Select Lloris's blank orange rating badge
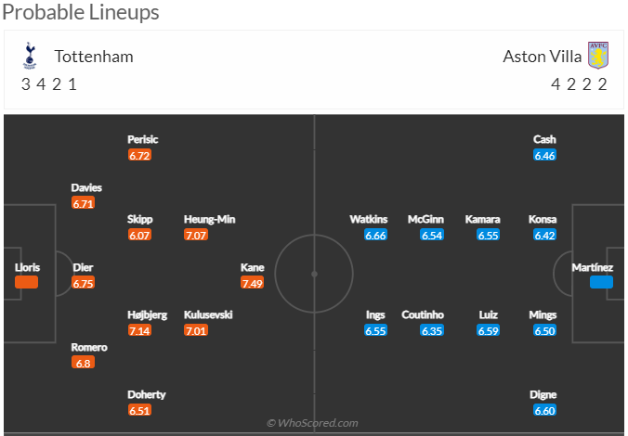This screenshot has height=436, width=628. click(x=26, y=282)
